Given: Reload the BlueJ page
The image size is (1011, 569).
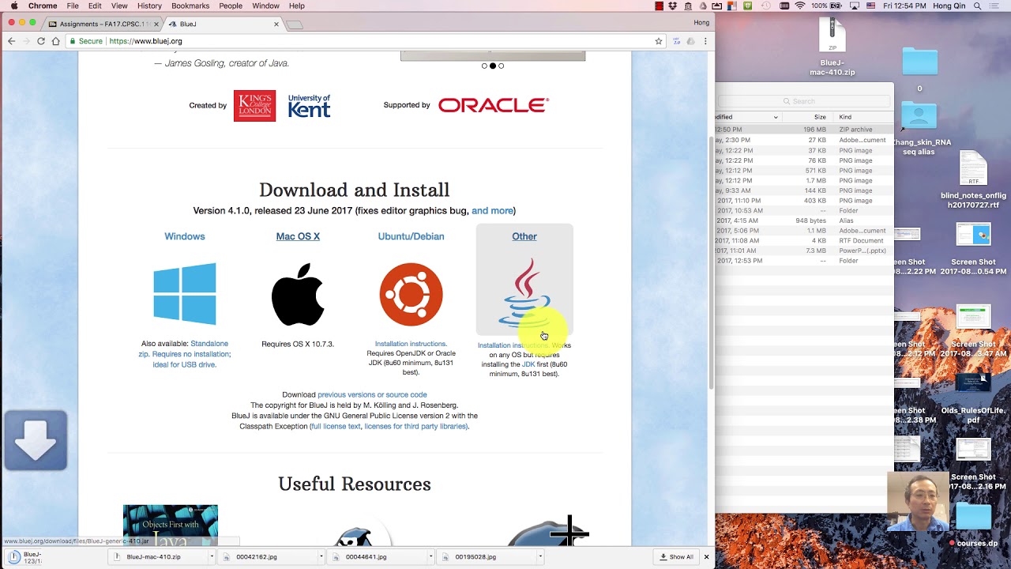Looking at the screenshot, I should click(40, 41).
